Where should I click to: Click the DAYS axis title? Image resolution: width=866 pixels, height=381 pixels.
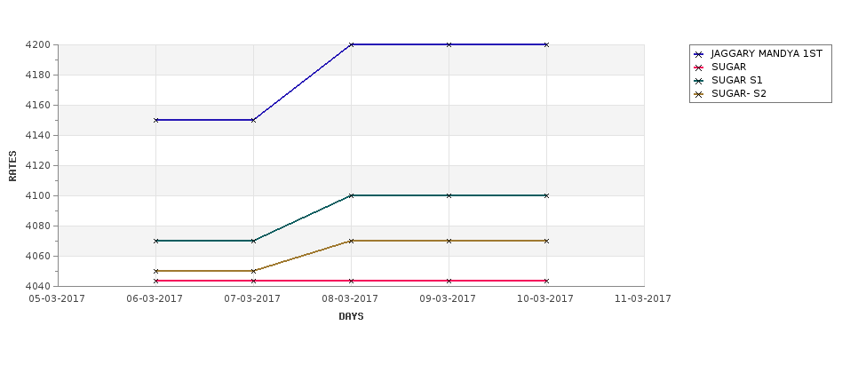coord(351,316)
